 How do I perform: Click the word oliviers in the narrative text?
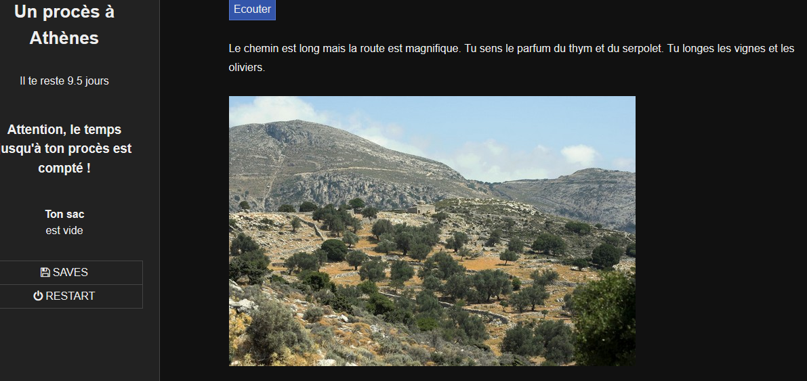point(245,68)
